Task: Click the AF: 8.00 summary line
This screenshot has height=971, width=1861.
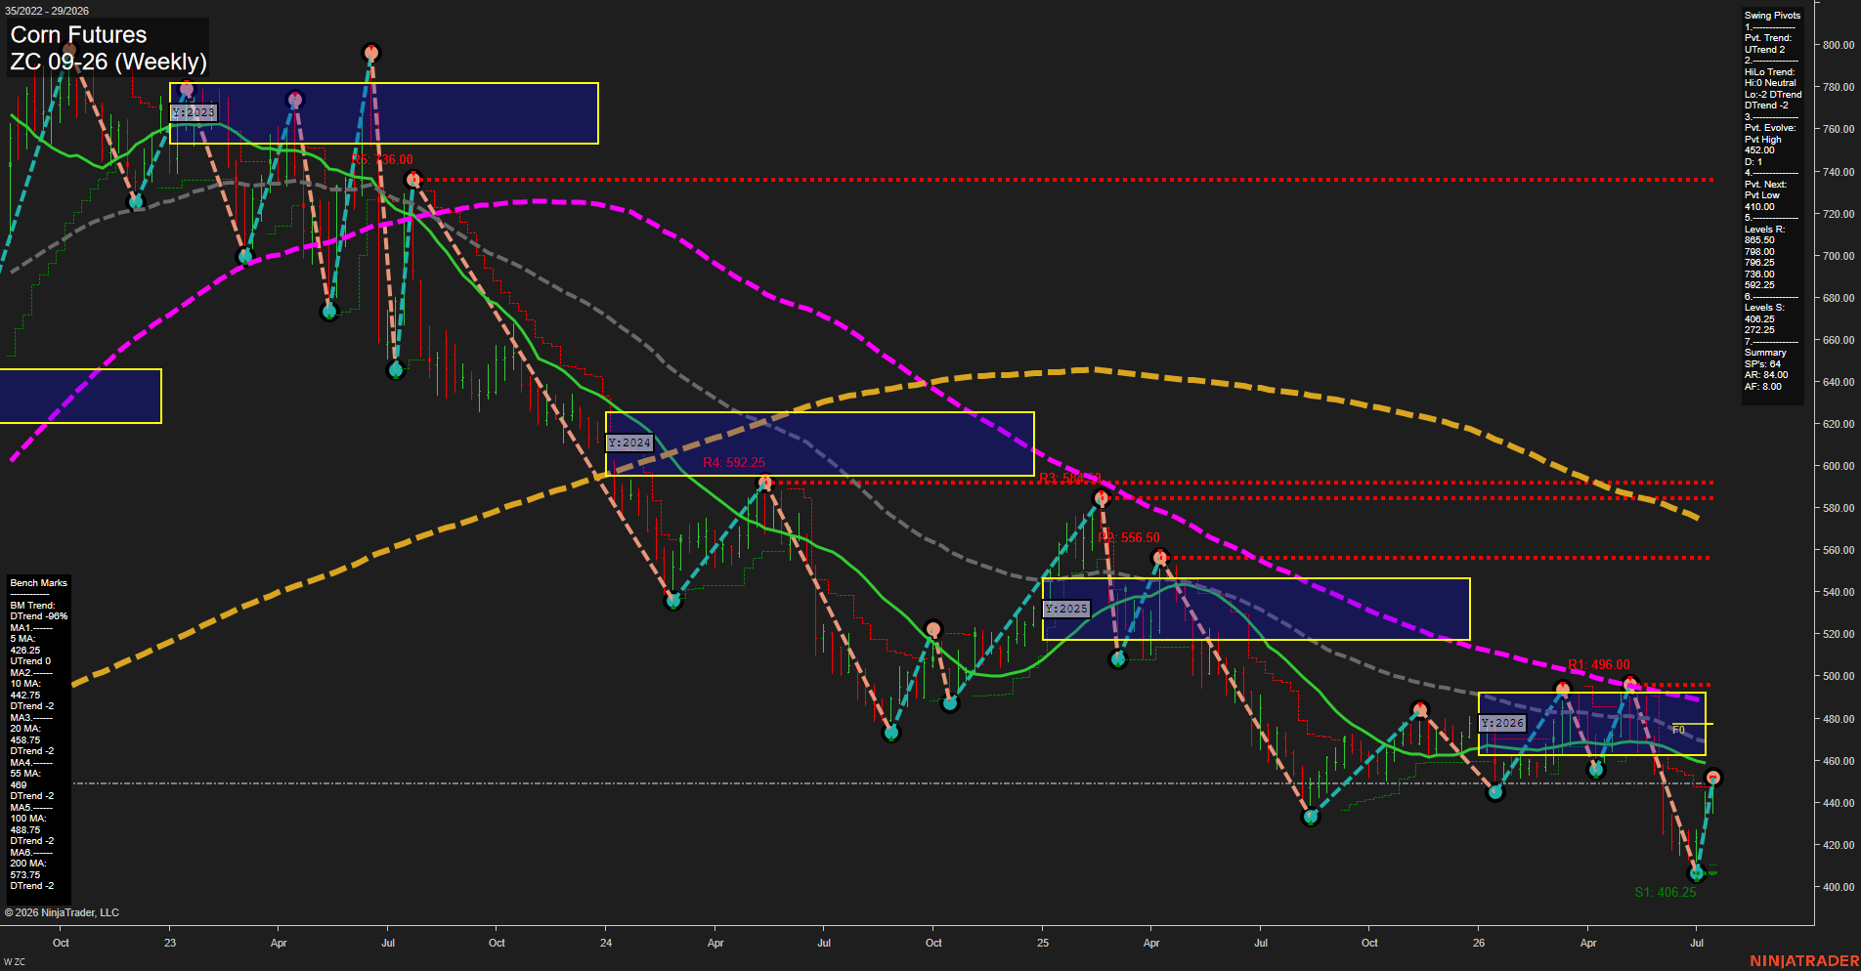Action: (1763, 387)
